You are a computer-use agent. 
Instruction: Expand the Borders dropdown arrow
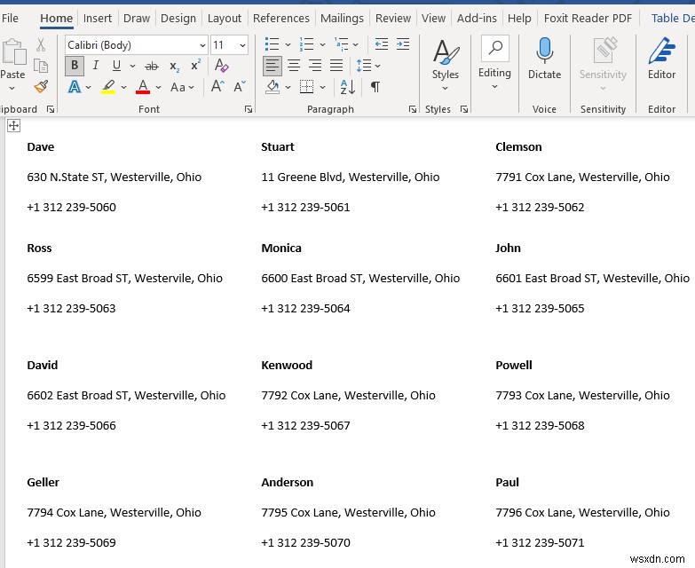323,87
